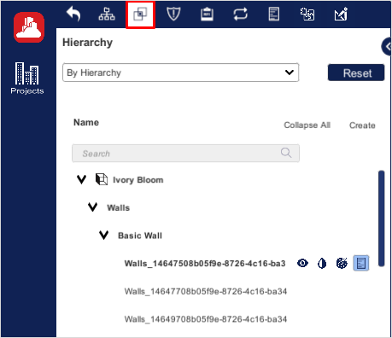Viewport: 392px width, 338px height.
Task: Click the Name column header
Action: click(x=86, y=122)
